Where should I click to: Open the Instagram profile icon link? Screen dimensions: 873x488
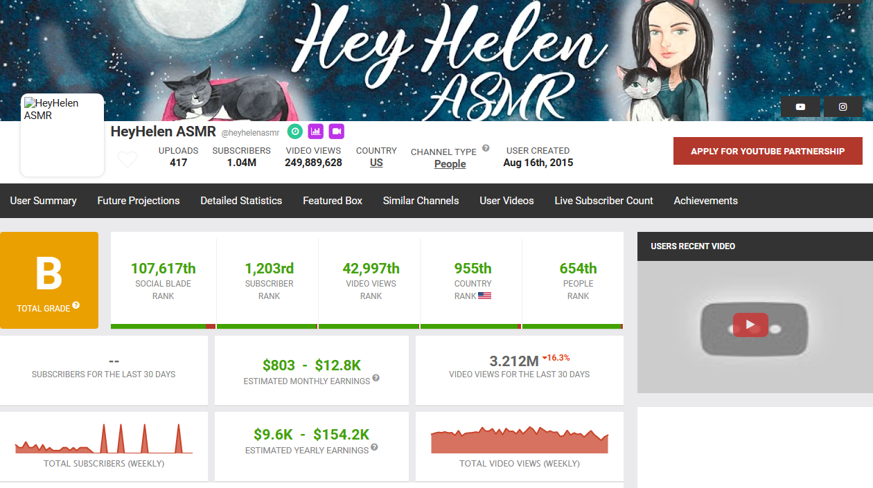pos(843,107)
